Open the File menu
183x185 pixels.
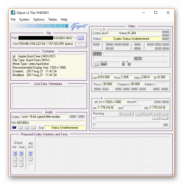coord(13,19)
